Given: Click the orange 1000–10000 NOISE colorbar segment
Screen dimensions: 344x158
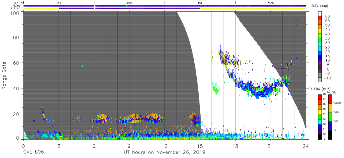Looking at the screenshot, I should click(x=331, y=108).
